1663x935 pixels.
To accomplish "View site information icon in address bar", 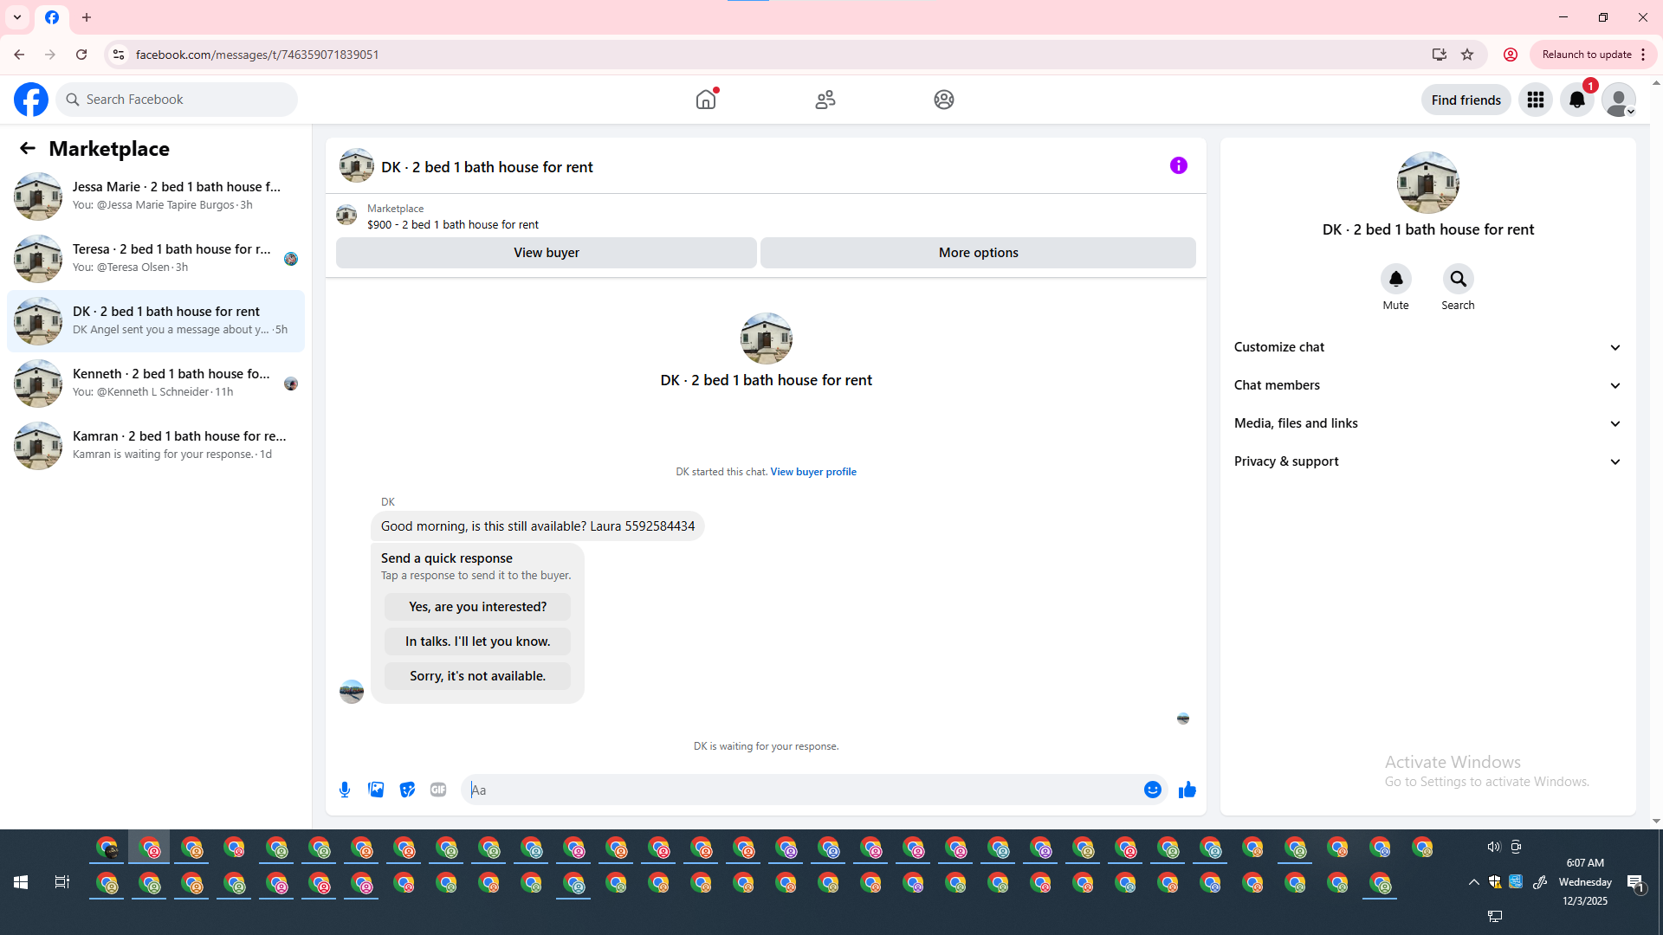I will point(119,55).
